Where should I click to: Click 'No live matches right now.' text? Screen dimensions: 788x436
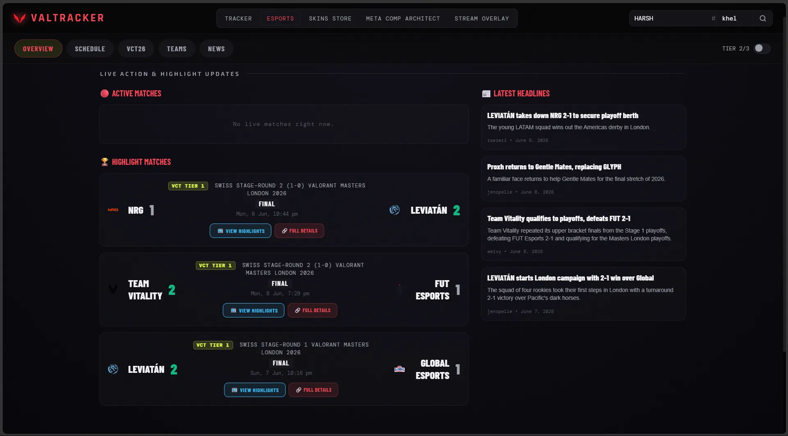[284, 124]
